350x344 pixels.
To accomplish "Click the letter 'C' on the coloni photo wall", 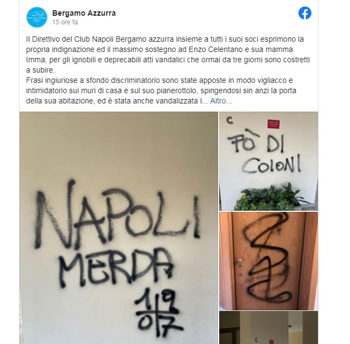I will pyautogui.click(x=230, y=120).
